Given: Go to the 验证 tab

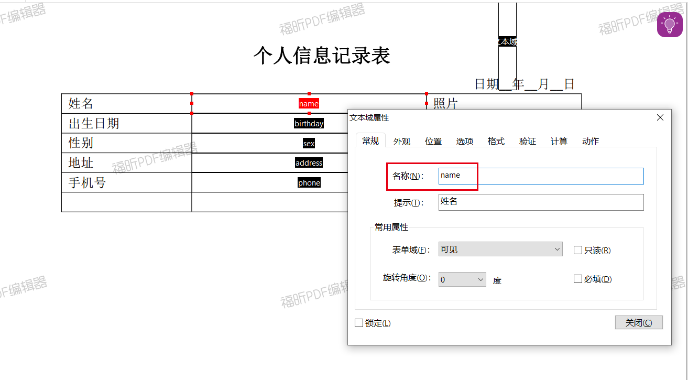Looking at the screenshot, I should pos(528,141).
